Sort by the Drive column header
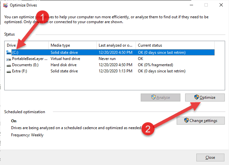This screenshot has height=165, width=229. 27,45
